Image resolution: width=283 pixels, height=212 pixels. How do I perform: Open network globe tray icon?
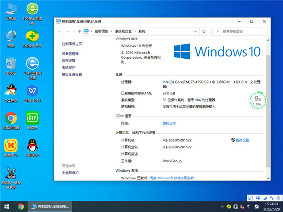point(235,207)
